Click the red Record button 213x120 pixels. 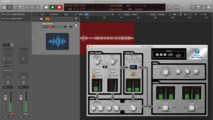[x=59, y=7]
